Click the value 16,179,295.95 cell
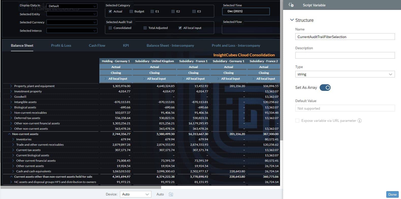This screenshot has width=401, height=199. [198, 123]
